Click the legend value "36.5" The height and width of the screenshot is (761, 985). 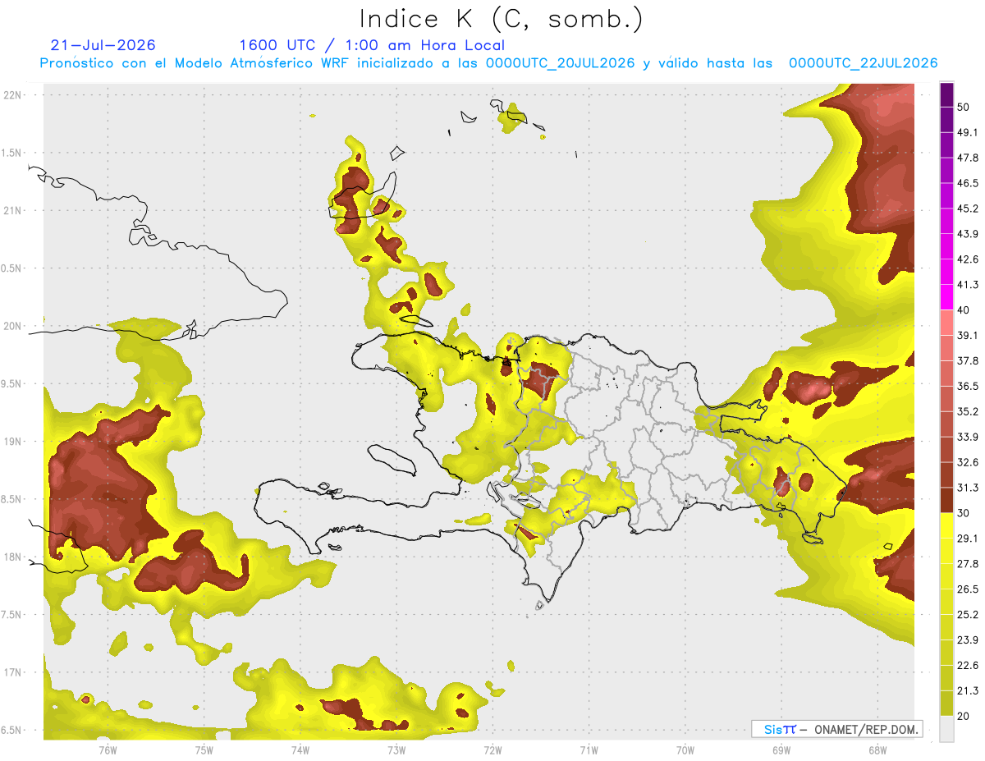[968, 386]
